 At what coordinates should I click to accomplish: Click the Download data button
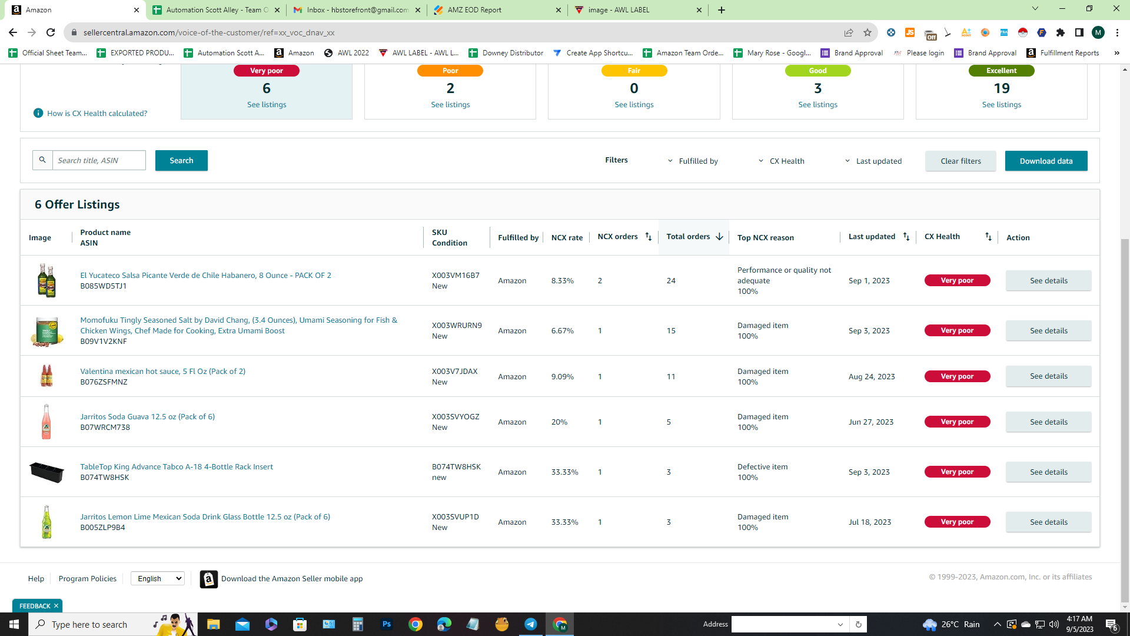[1046, 161]
